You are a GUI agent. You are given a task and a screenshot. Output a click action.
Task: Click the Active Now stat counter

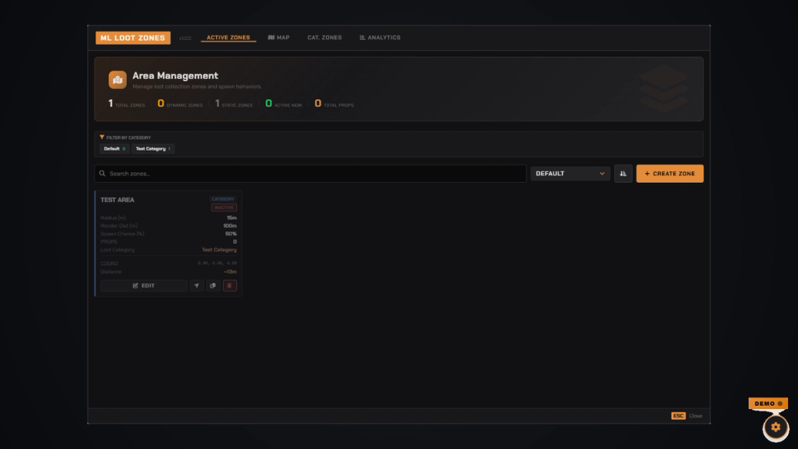pos(283,104)
